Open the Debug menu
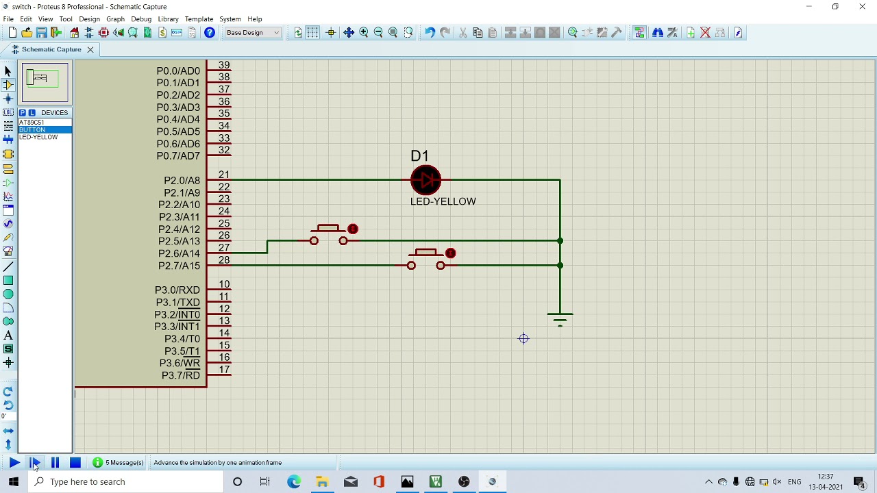The image size is (877, 493). (141, 19)
